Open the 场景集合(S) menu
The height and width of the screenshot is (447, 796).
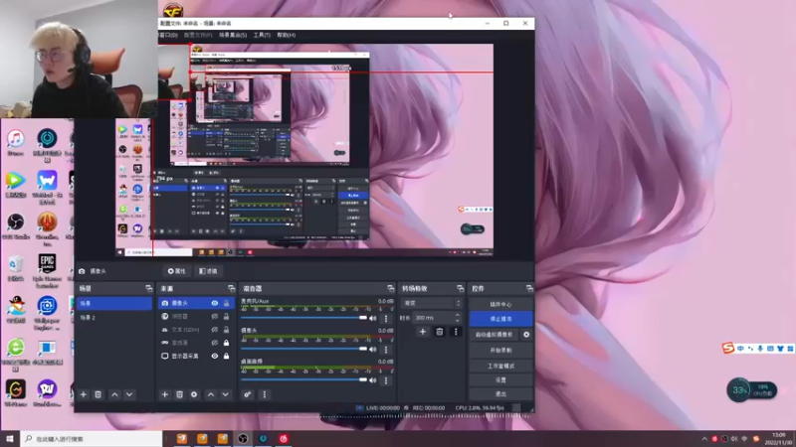coord(233,35)
